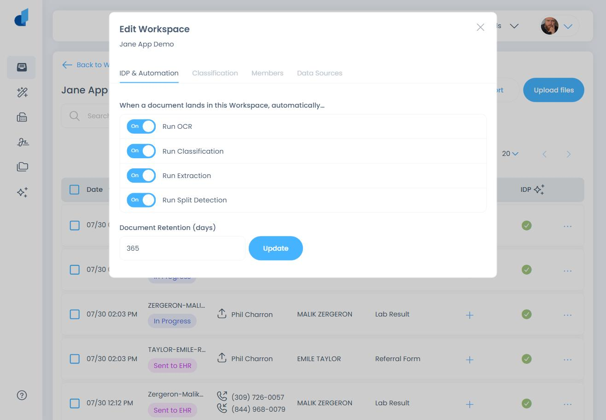The image size is (606, 420).
Task: Click Sent to EHR badge for Zergeron-Malik row
Action: click(172, 410)
